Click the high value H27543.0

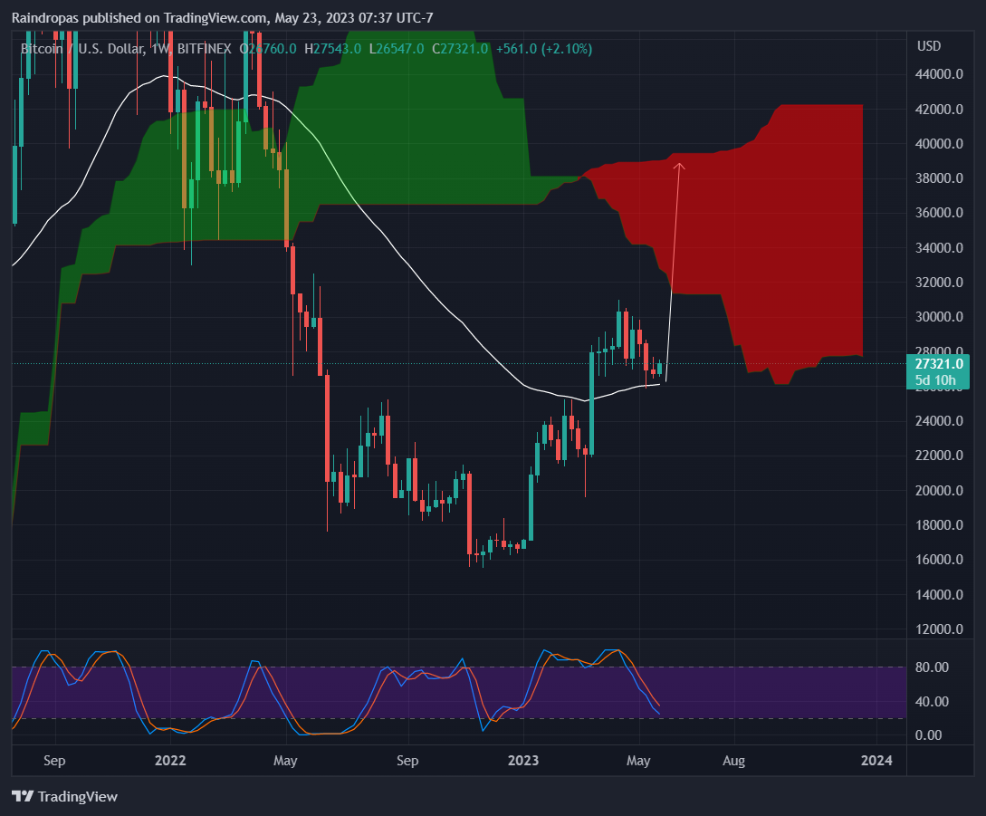(332, 49)
